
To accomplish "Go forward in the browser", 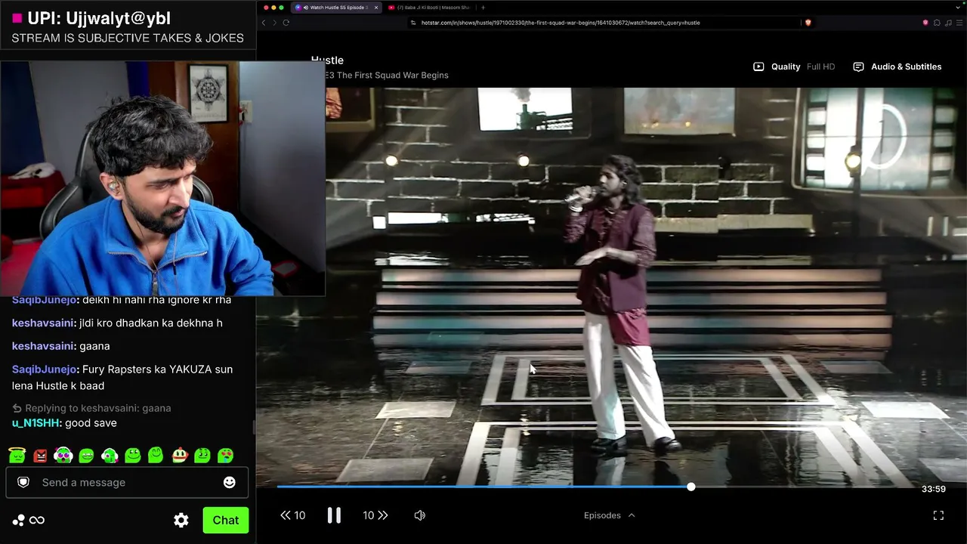I will pos(274,23).
